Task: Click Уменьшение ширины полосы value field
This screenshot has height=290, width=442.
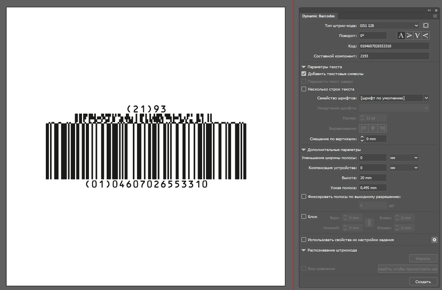Action: coord(373,158)
